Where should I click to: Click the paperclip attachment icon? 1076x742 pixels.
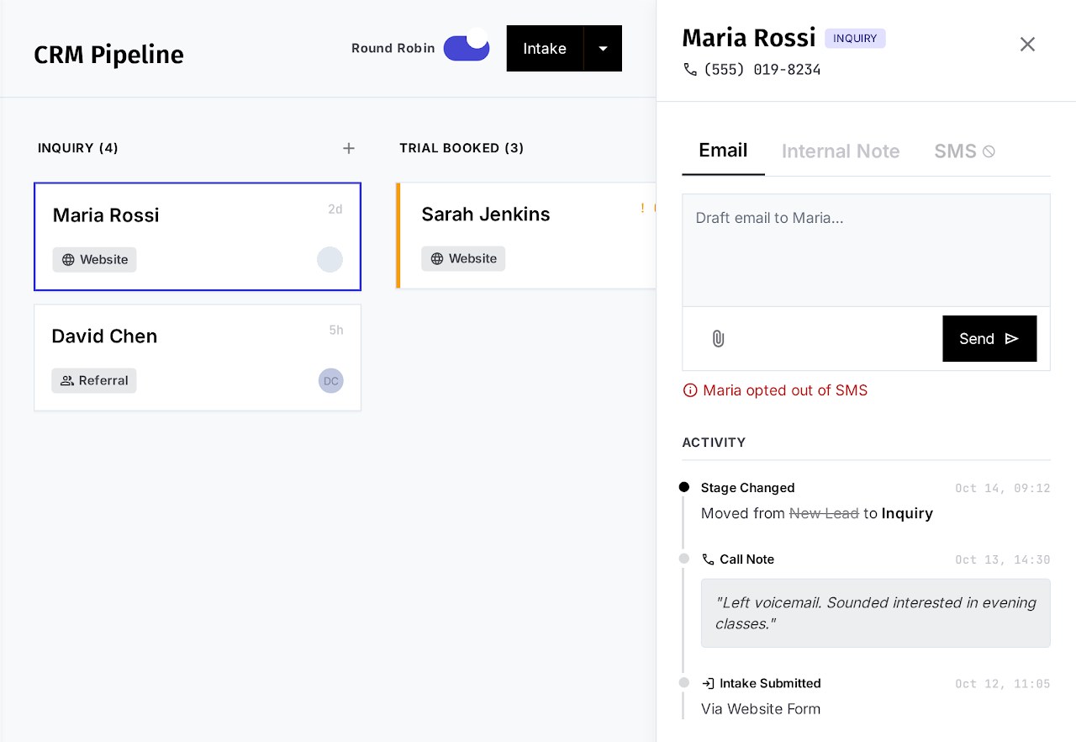tap(718, 338)
